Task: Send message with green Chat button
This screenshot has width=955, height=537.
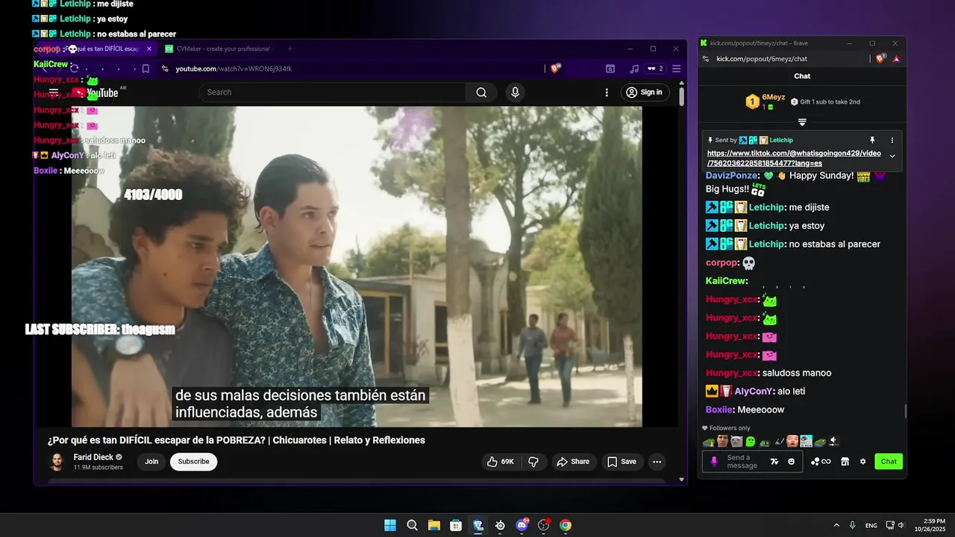Action: [889, 462]
